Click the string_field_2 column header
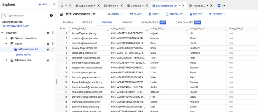 click(168, 29)
